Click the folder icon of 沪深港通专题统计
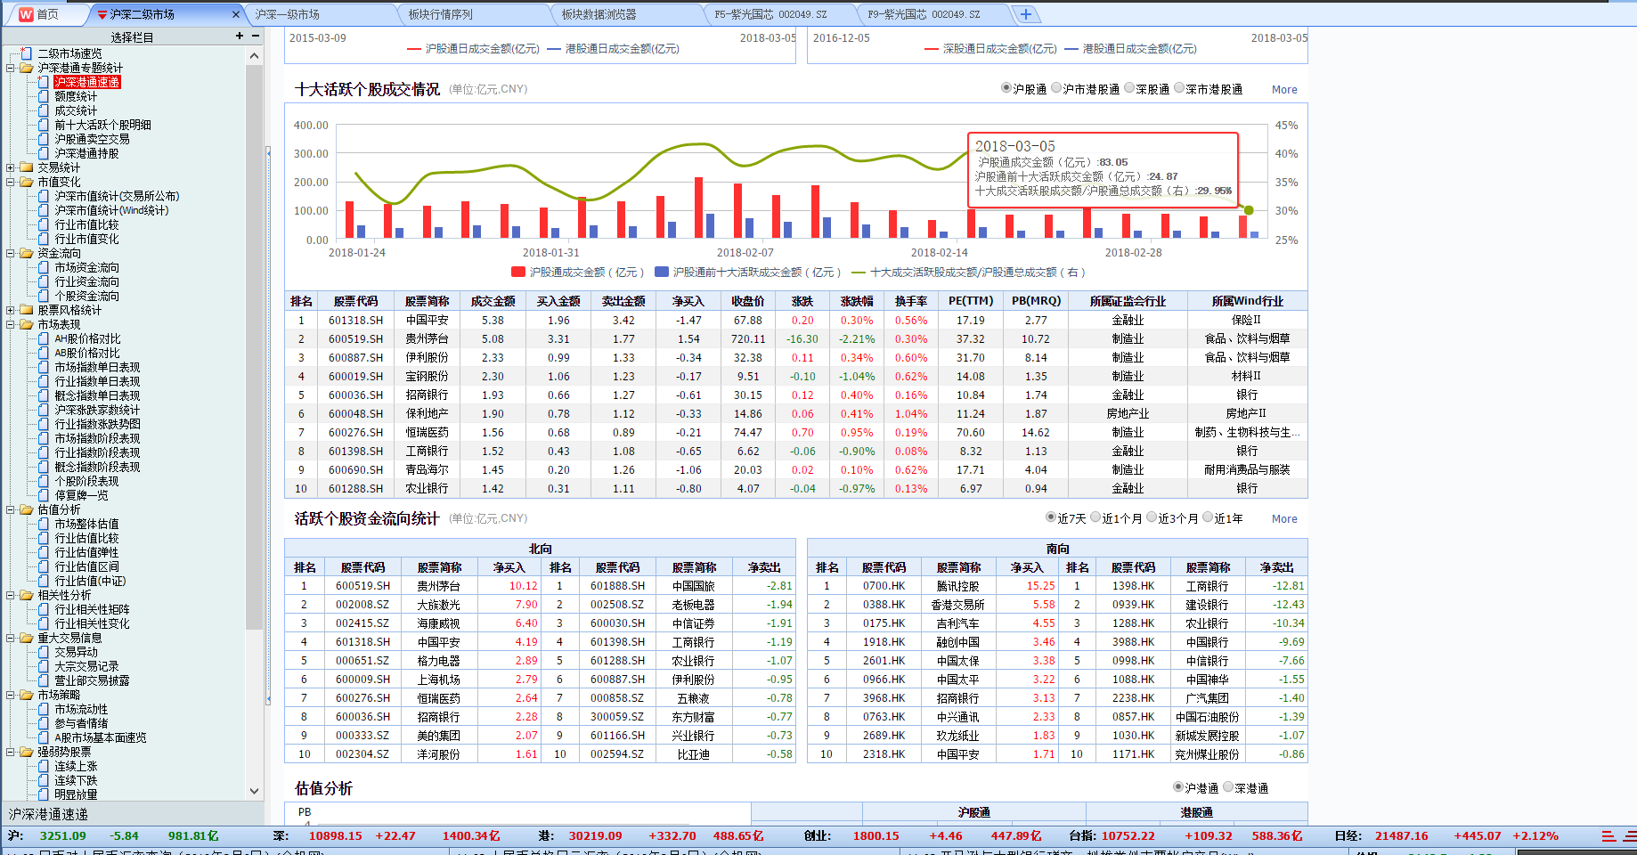 (27, 68)
